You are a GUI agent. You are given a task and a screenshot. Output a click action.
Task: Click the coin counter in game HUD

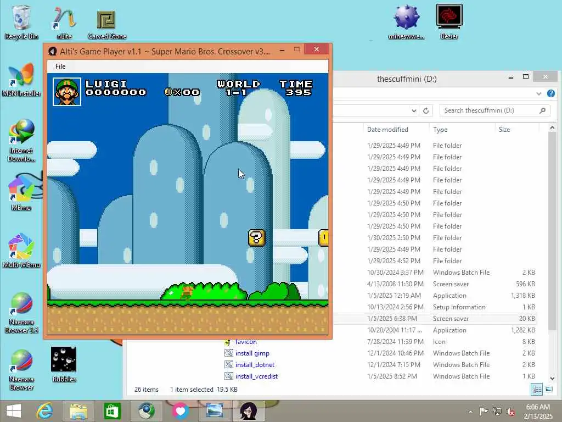point(182,92)
